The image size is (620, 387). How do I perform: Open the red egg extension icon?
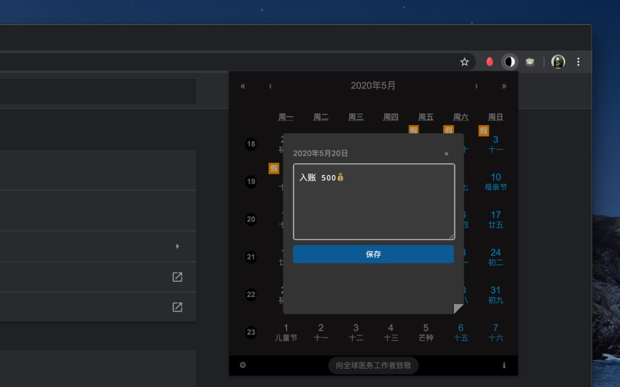pyautogui.click(x=490, y=62)
